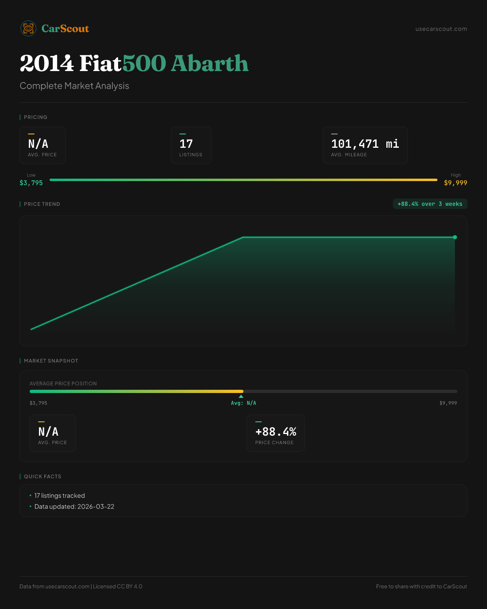
Task: Select the N/A average price card in Pricing
Action: click(x=43, y=145)
